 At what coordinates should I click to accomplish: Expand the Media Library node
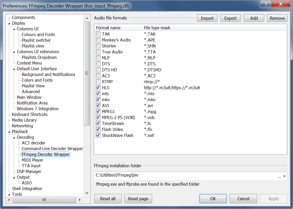coord(9,120)
